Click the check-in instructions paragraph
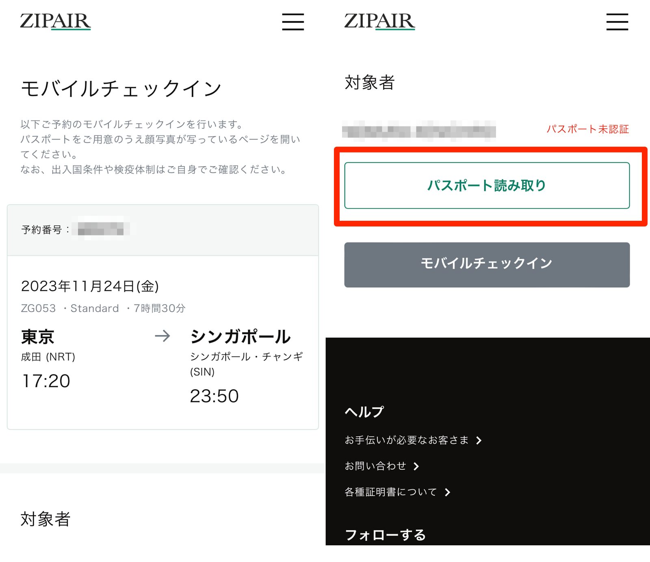 [x=160, y=147]
